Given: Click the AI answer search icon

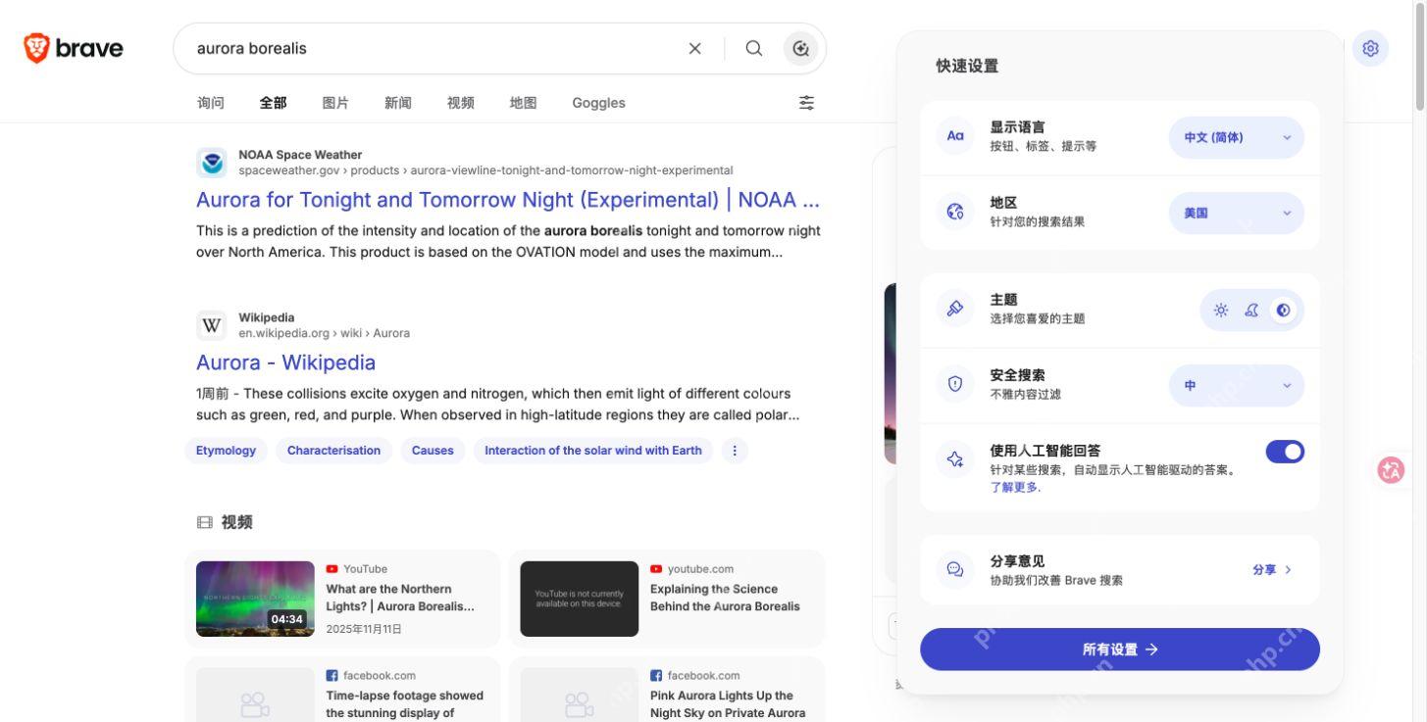Looking at the screenshot, I should click(800, 48).
